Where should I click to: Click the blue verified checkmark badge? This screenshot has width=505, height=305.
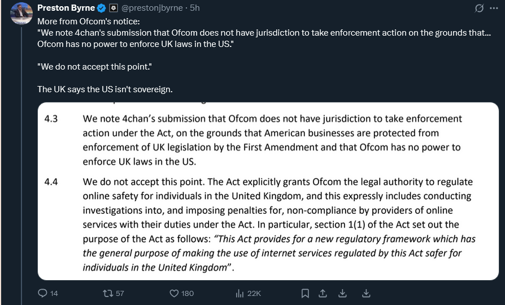point(102,8)
